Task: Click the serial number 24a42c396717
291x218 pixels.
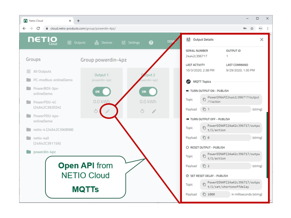Action: coord(196,56)
